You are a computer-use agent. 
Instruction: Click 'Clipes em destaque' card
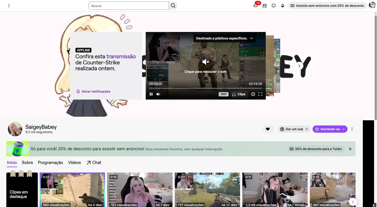[22, 190]
